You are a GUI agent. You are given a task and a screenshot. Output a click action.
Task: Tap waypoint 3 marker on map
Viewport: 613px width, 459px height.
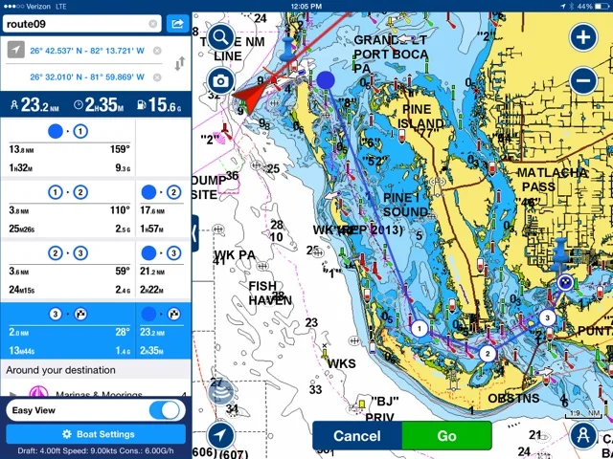click(x=547, y=317)
